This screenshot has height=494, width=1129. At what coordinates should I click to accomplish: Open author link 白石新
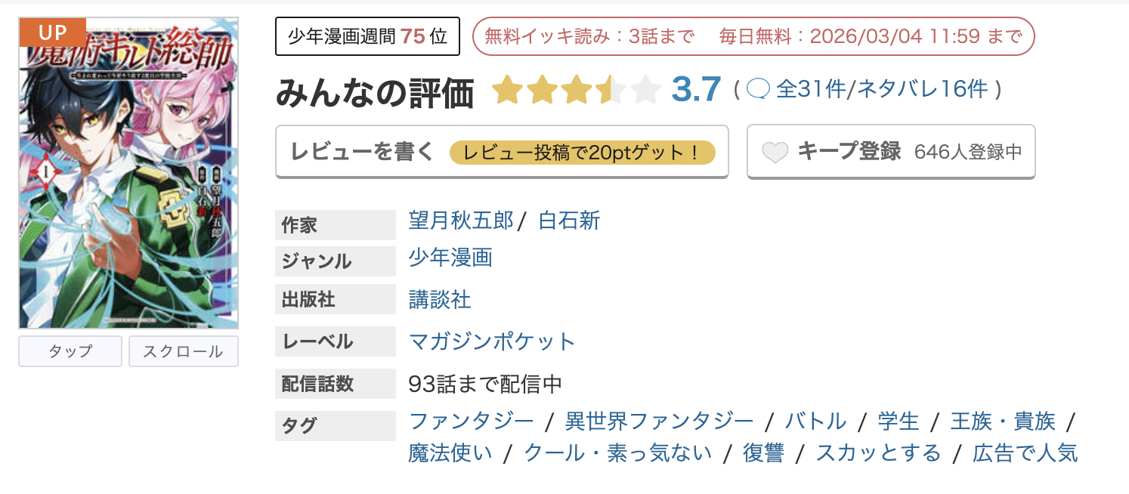[569, 221]
